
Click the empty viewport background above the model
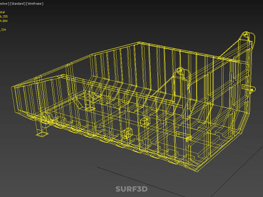(131, 20)
